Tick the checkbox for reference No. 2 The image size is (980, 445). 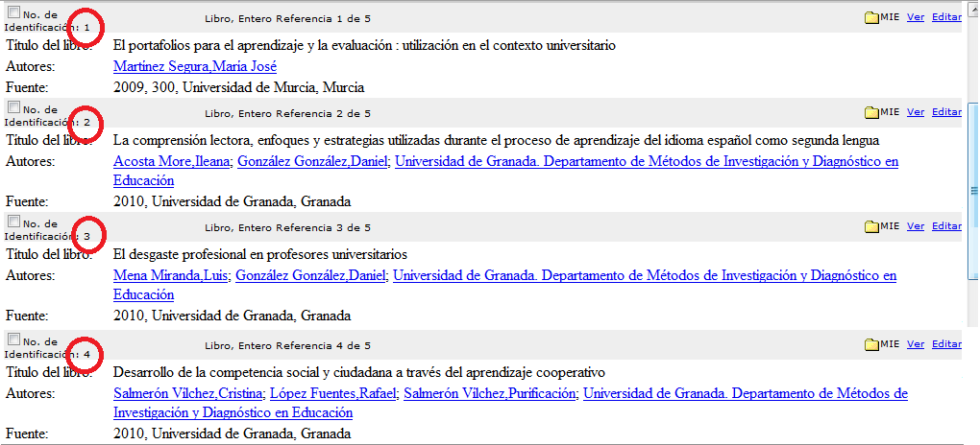13,106
